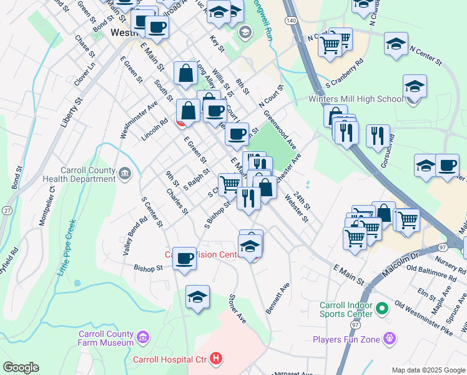
Task: Click the Carroll Hospital Ctr red H icon
Action: tap(216, 359)
